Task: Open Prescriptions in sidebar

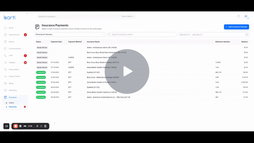Action: point(14,70)
